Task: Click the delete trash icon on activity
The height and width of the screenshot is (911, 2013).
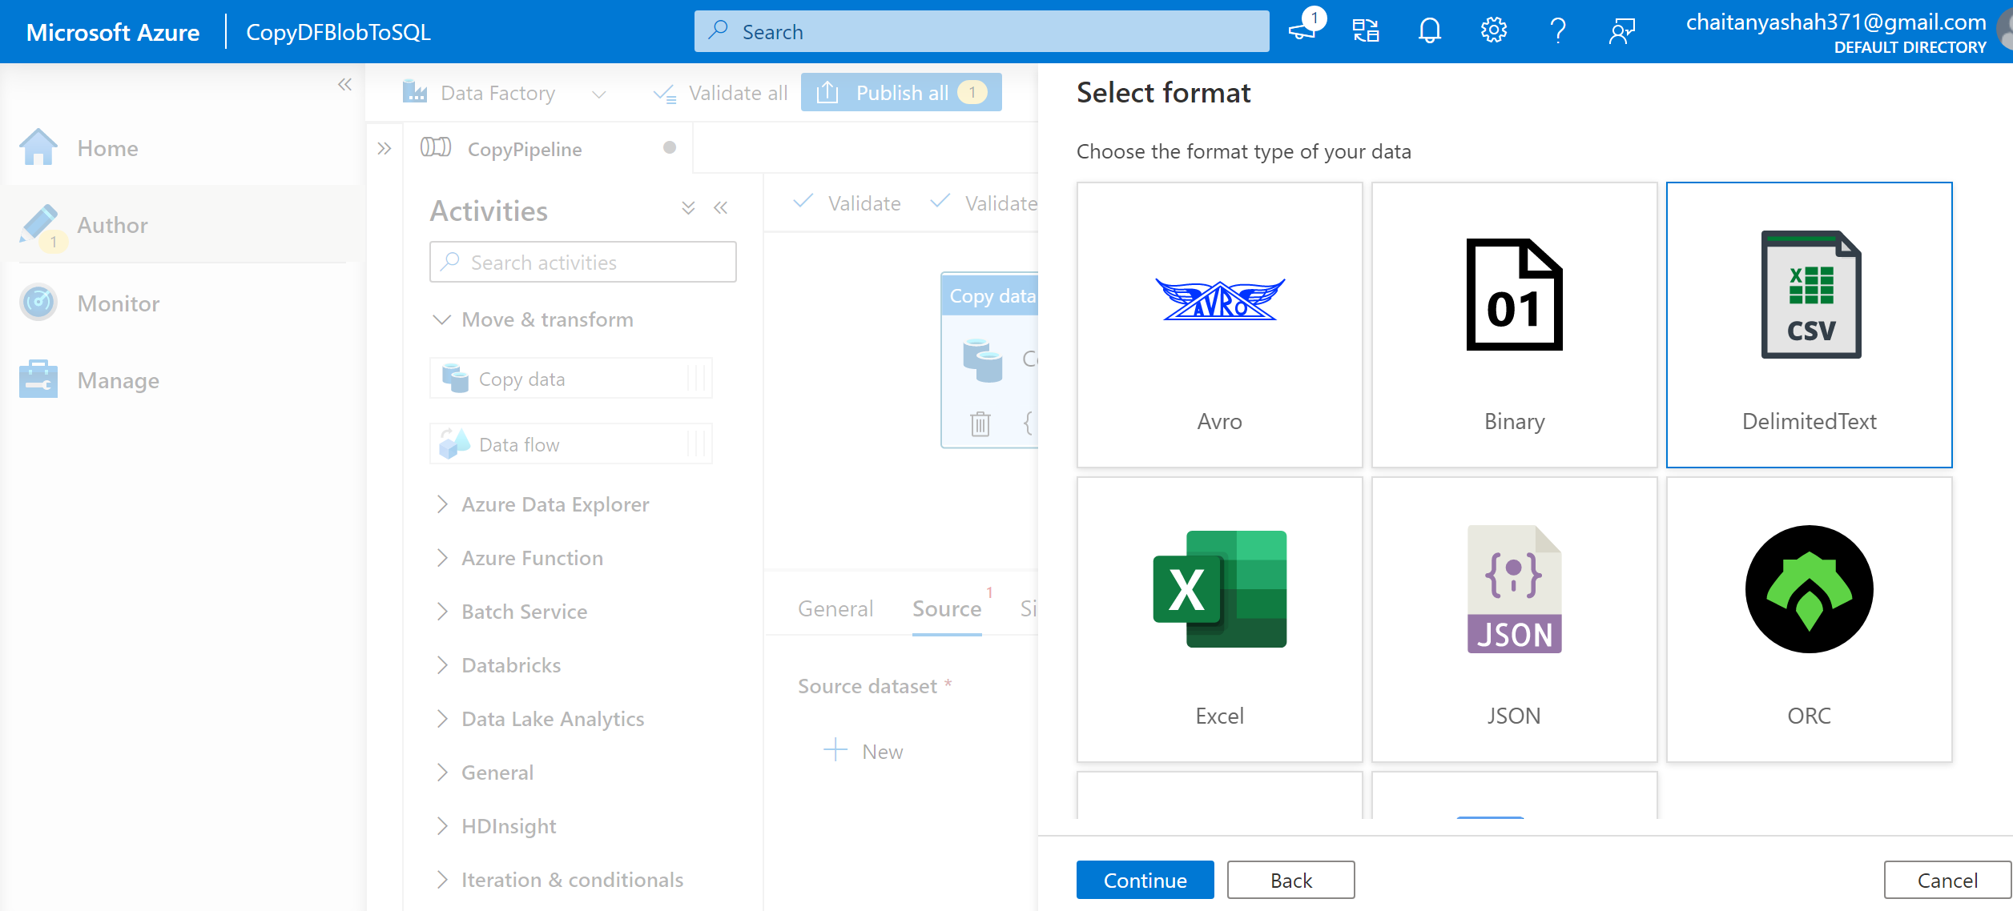Action: click(980, 423)
